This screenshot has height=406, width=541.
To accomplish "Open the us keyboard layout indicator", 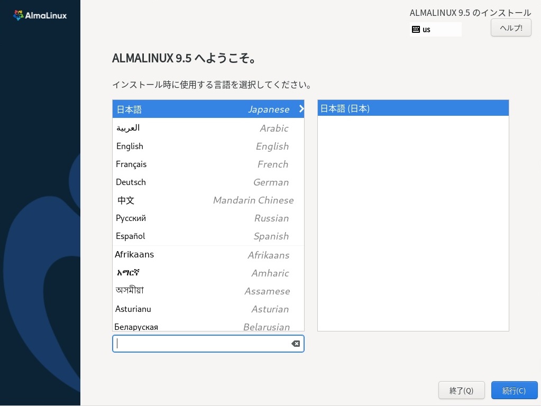I will pyautogui.click(x=435, y=29).
